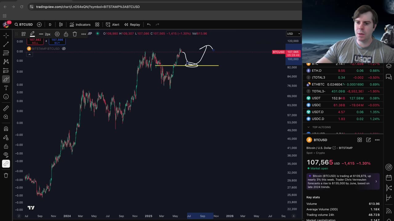Open the patterns tool in left sidebar
Screen dimensions: 394x221
[6, 62]
